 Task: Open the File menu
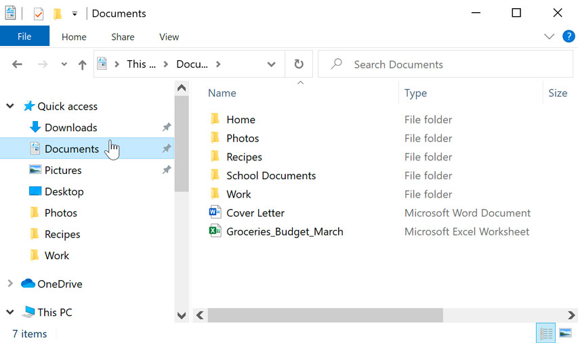pos(24,37)
